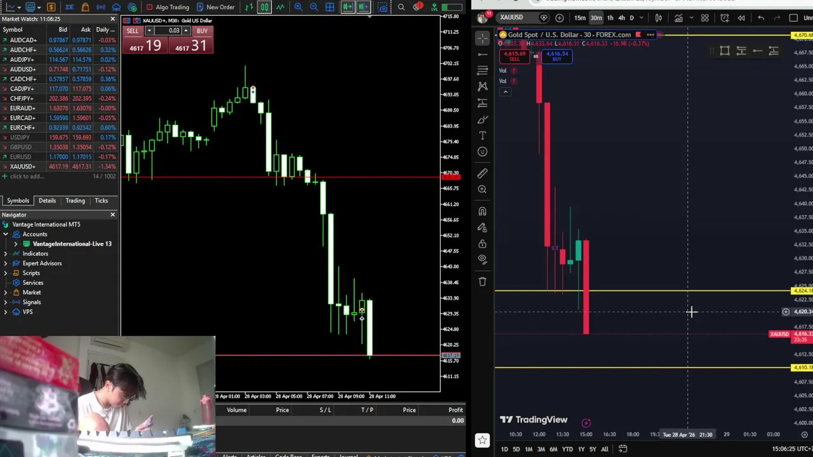Select the crosshair cursor tool in TradingView
813x457 pixels.
(x=482, y=39)
